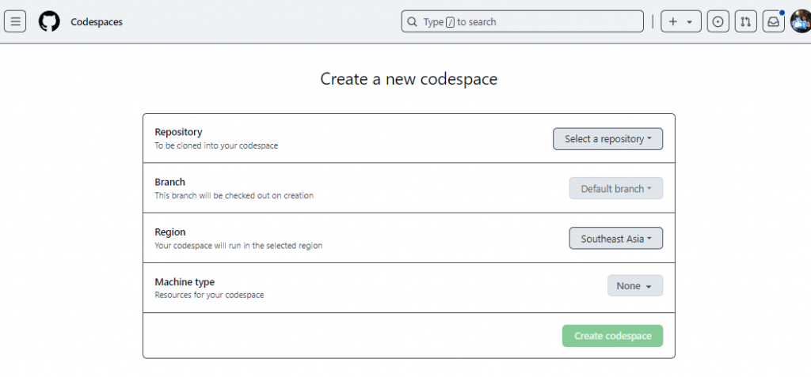The height and width of the screenshot is (377, 811).
Task: Click the Create a new codespace heading
Action: (x=409, y=79)
